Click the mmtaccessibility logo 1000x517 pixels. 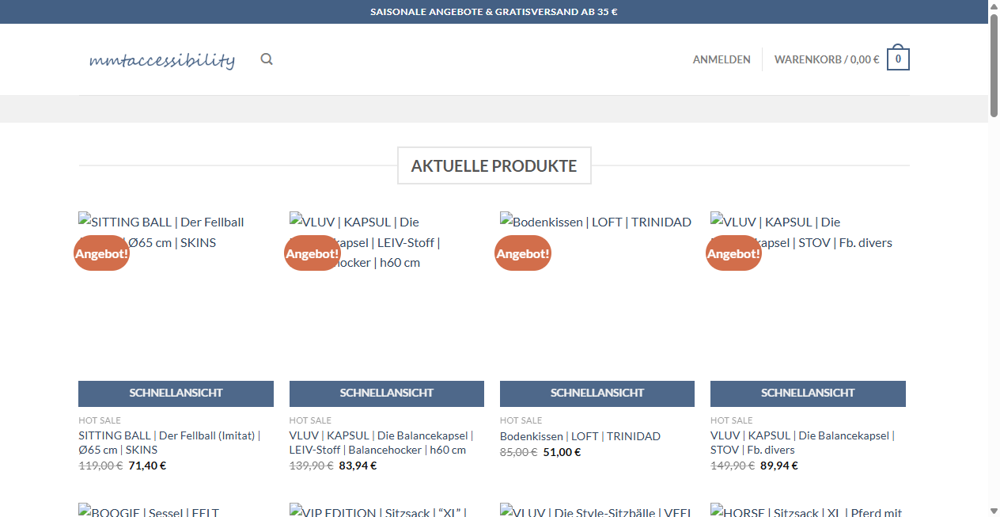click(x=162, y=59)
